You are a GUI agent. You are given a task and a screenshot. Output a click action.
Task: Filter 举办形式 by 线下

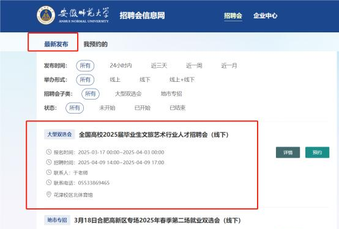coord(145,79)
